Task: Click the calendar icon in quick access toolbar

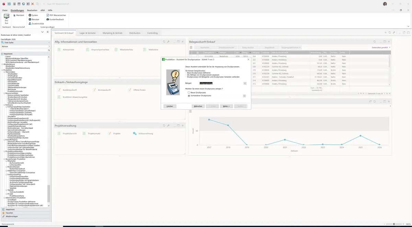Action: coord(19,4)
